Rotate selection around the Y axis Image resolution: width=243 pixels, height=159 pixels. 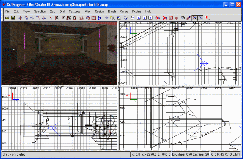[38, 18]
